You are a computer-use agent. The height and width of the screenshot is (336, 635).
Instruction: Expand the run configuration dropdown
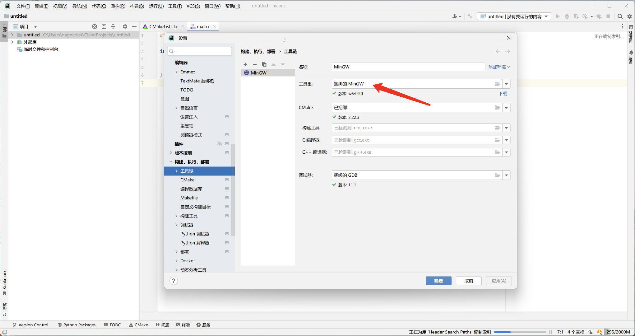(x=546, y=16)
